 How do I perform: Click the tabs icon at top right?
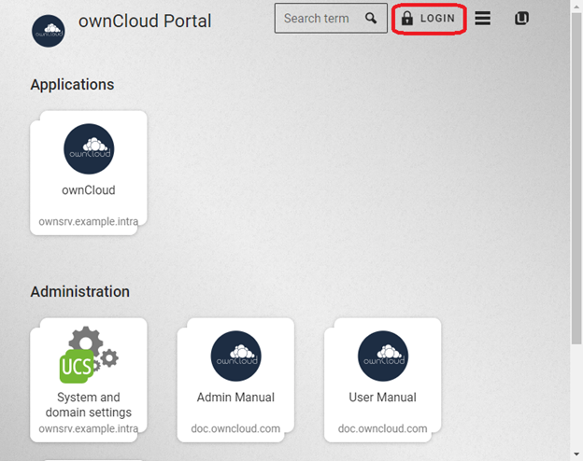click(x=521, y=19)
